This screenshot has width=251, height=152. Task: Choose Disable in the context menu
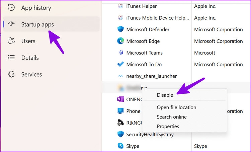tap(165, 95)
